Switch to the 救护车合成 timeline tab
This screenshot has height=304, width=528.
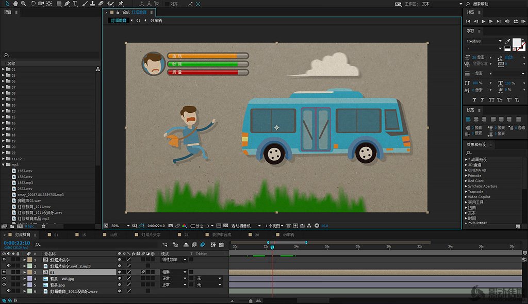point(222,234)
